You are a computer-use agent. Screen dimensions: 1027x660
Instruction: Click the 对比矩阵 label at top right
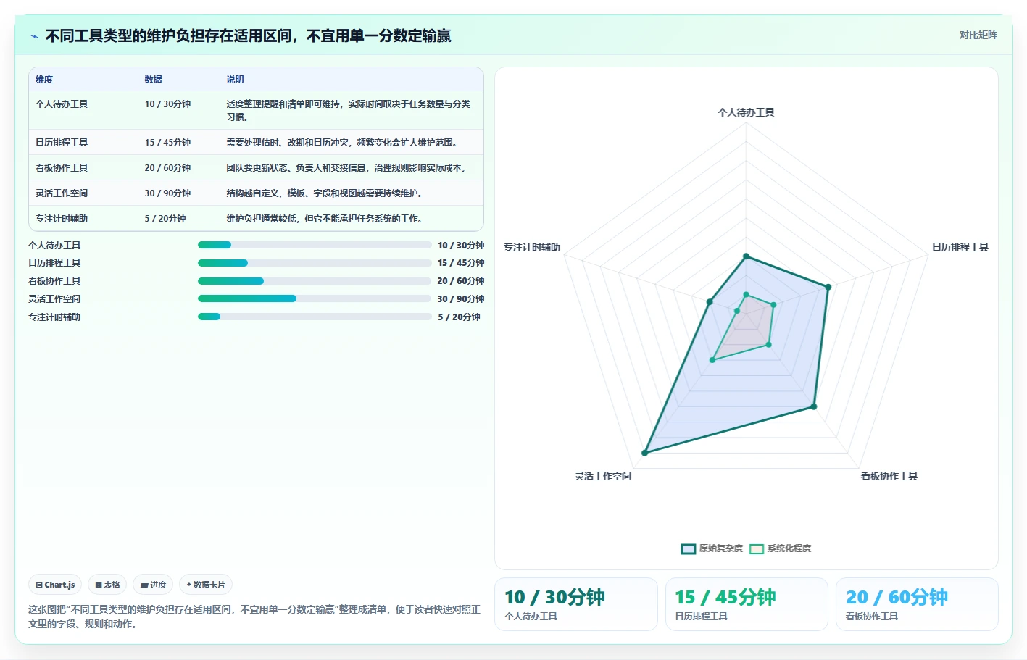978,35
